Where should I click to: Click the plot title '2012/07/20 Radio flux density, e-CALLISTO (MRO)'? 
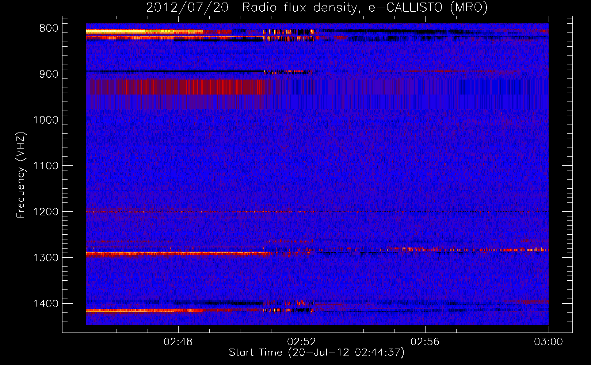(x=317, y=7)
